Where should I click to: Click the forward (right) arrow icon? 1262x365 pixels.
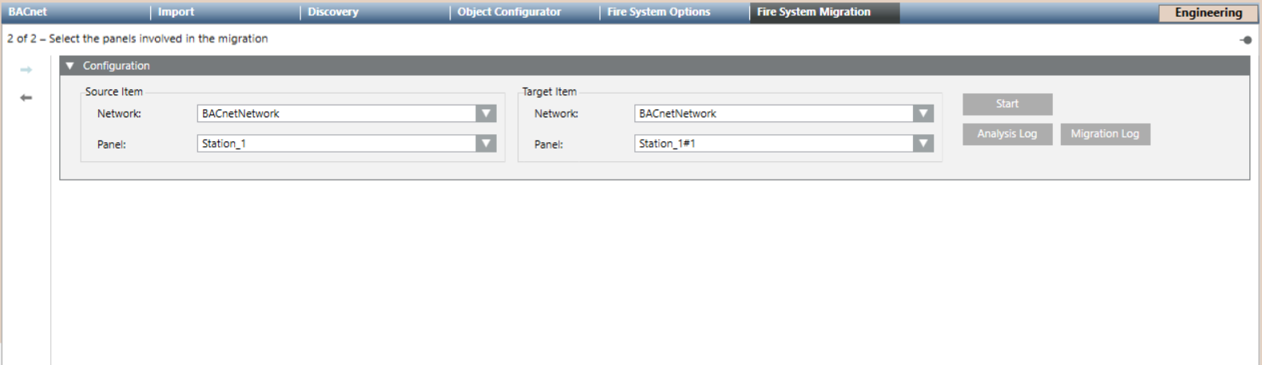pos(26,70)
